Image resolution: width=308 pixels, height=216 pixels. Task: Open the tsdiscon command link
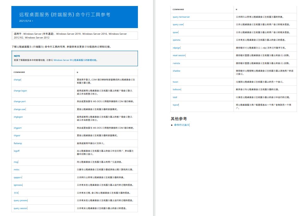(177, 89)
